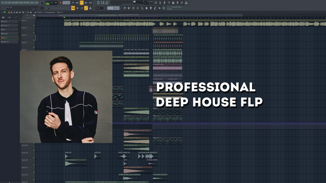Click the arrow right of Bass 2 selector

121,8
